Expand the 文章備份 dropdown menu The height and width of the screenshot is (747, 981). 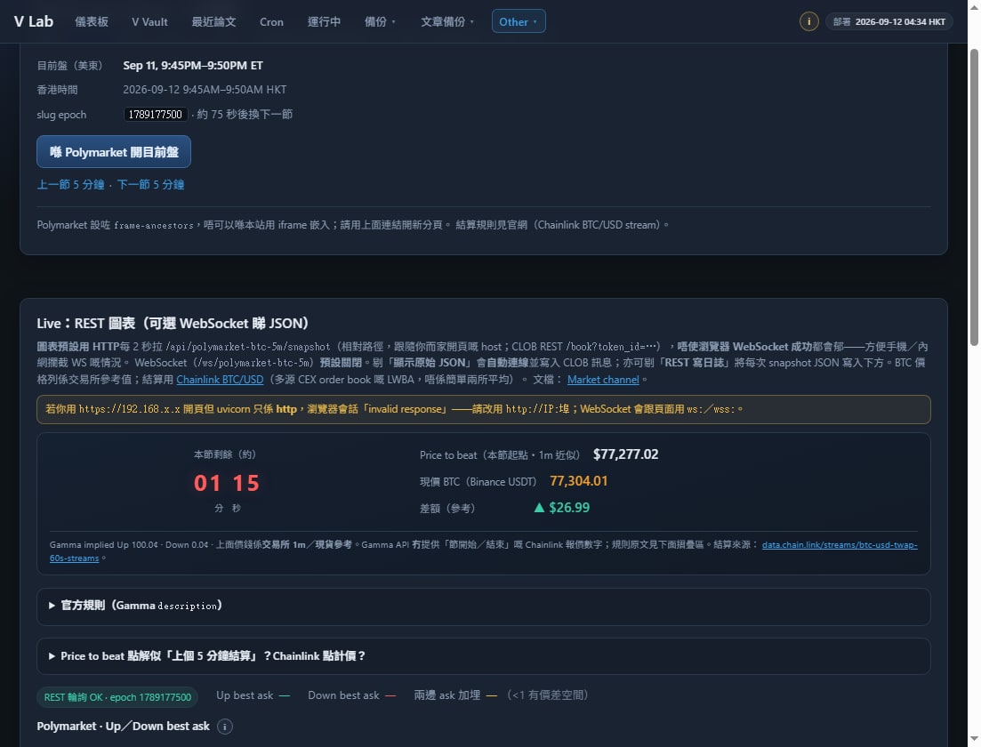click(x=446, y=21)
